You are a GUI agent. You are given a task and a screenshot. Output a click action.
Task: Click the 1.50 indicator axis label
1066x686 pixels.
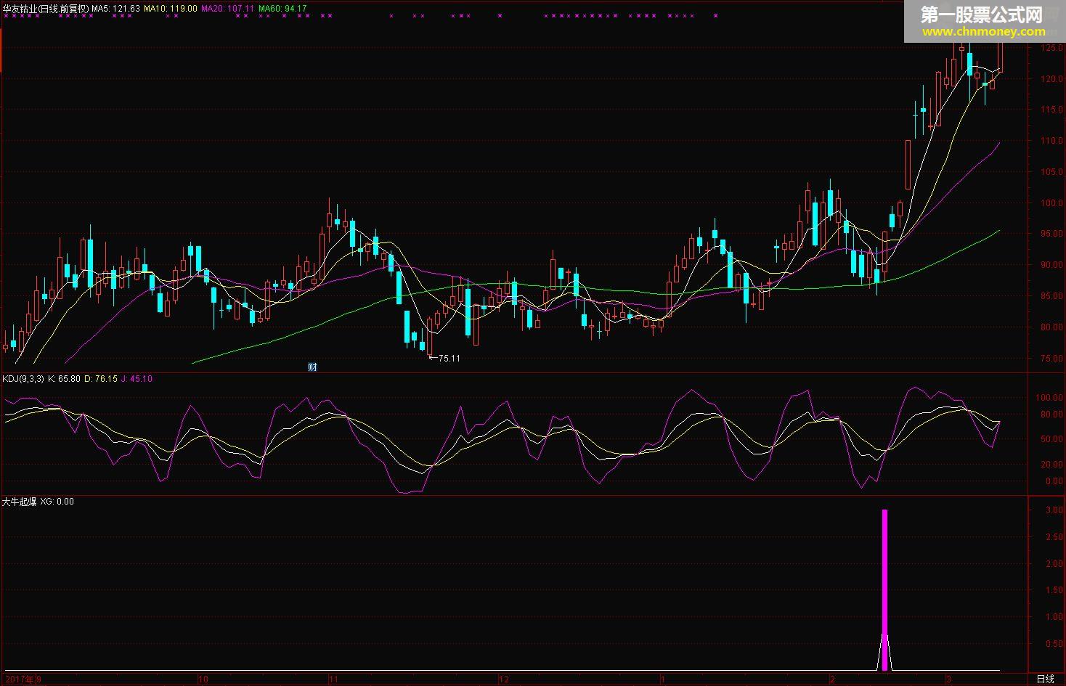1054,590
